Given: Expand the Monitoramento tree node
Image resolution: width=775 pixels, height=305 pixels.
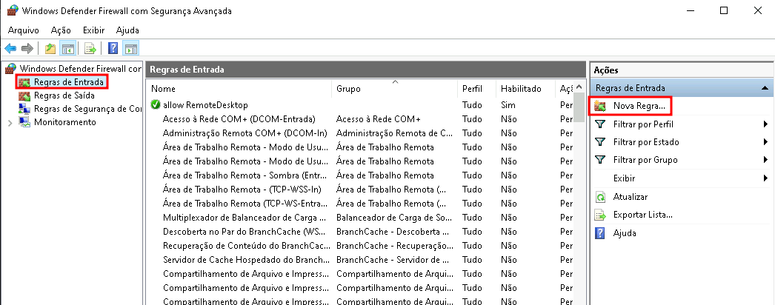Looking at the screenshot, I should pyautogui.click(x=10, y=122).
